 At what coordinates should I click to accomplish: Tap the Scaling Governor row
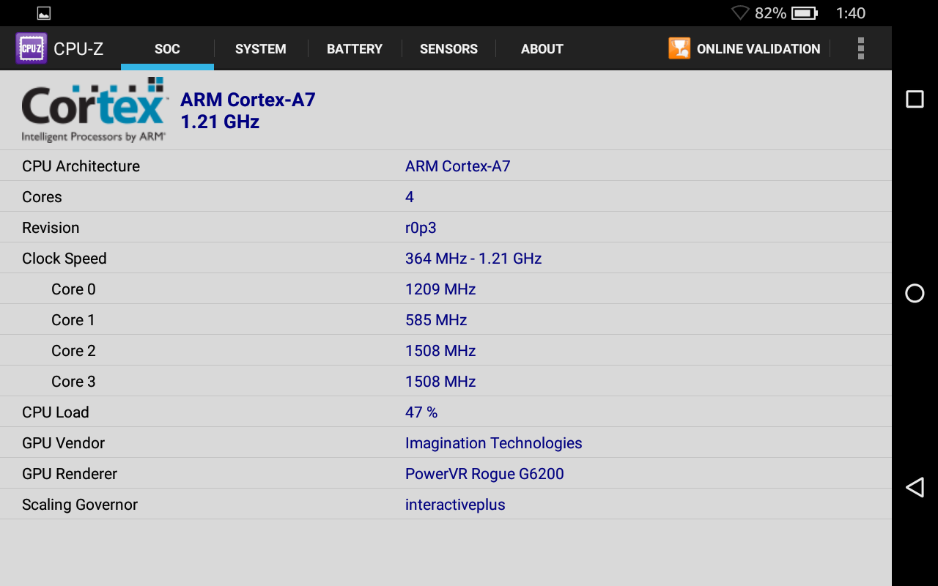pyautogui.click(x=446, y=505)
